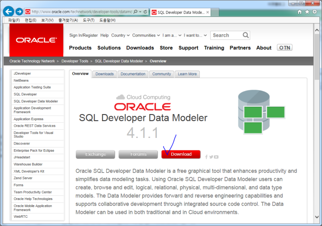This screenshot has height=226, width=322.
Task: Click Oracle Technology Network breadcrumb
Action: tap(32, 61)
